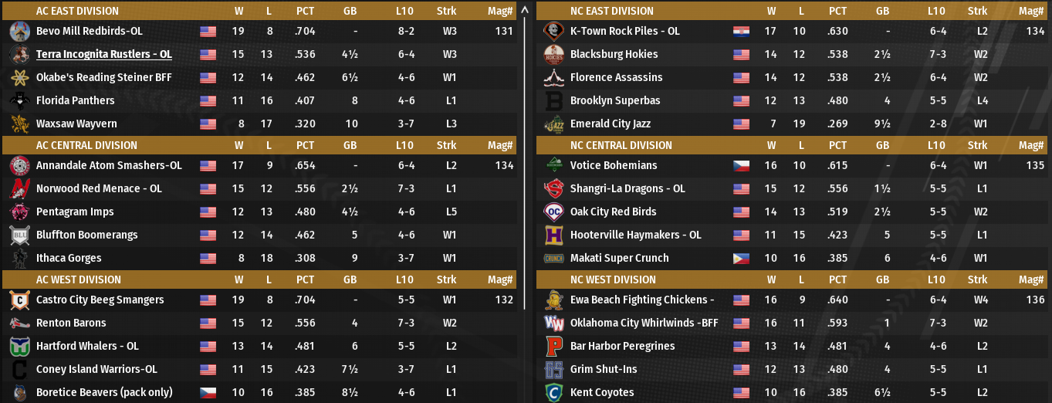
Task: Click the Kent Coyotes team logo
Action: (x=554, y=393)
